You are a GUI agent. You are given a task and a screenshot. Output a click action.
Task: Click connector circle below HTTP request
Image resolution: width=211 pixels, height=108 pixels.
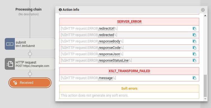tap(30, 74)
